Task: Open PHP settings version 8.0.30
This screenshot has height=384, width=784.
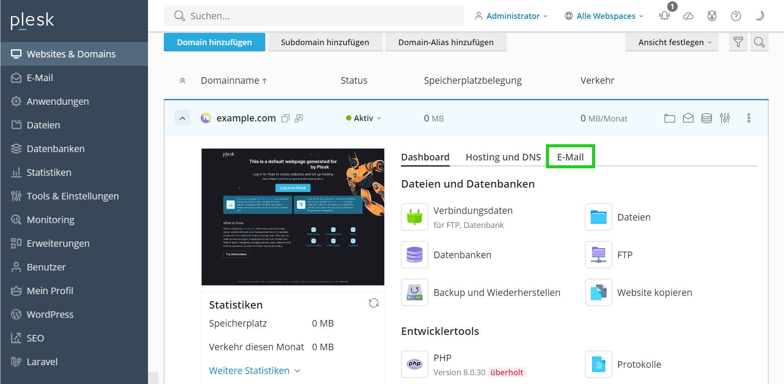Action: 463,364
